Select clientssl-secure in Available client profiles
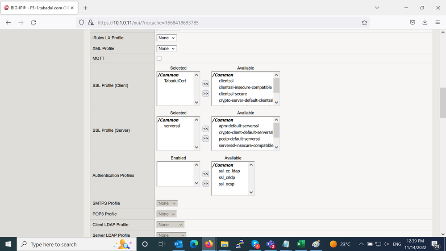This screenshot has width=446, height=251. coord(233,94)
